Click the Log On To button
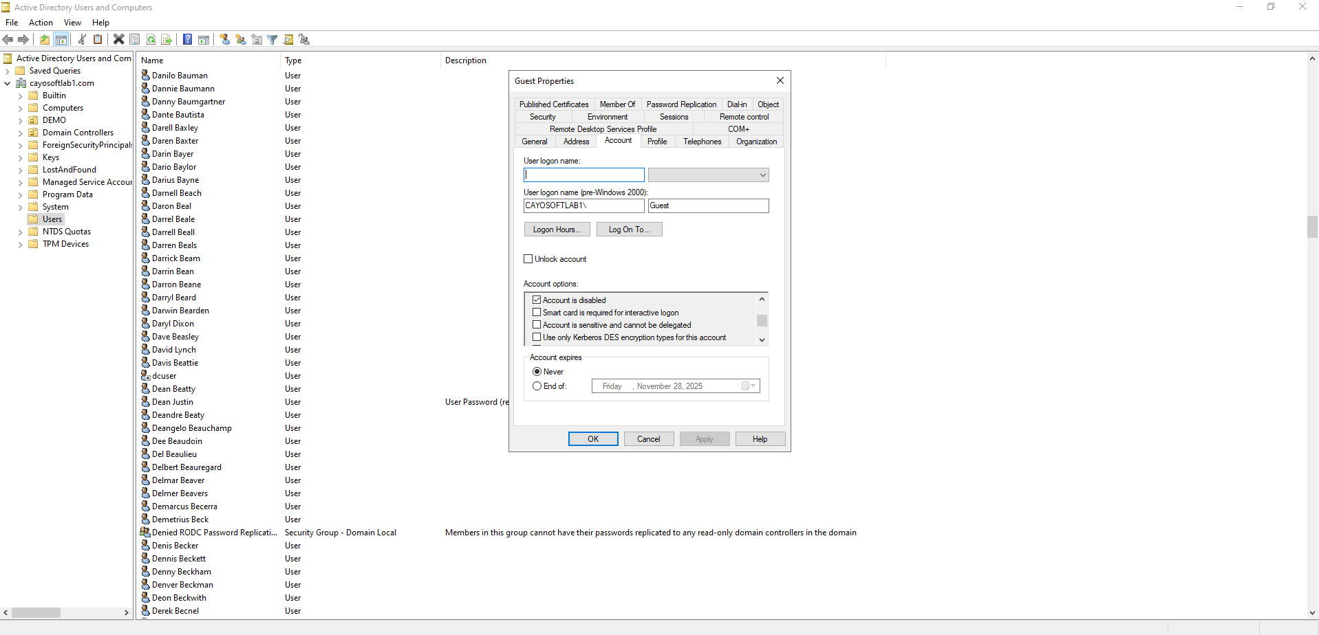 point(629,230)
